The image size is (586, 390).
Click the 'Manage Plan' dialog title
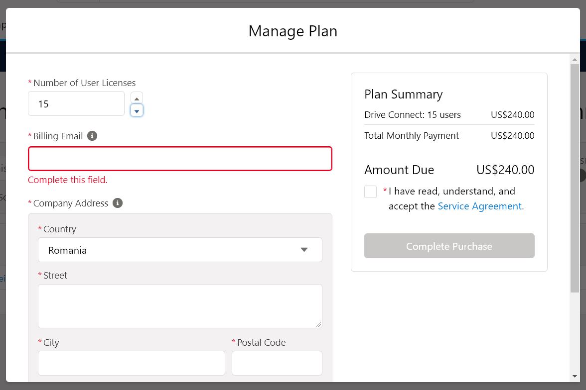pyautogui.click(x=293, y=31)
